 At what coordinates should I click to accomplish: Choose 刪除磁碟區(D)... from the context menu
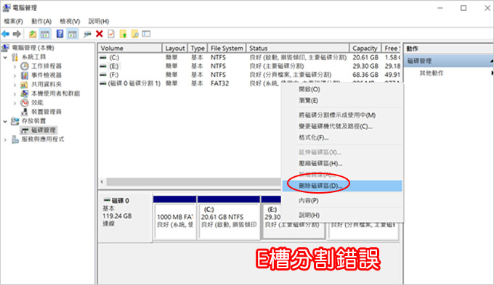[x=342, y=186]
